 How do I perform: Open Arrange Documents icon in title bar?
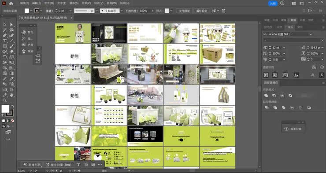[293, 4]
